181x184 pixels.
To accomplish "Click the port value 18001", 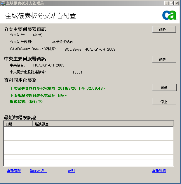I will pos(77,72).
